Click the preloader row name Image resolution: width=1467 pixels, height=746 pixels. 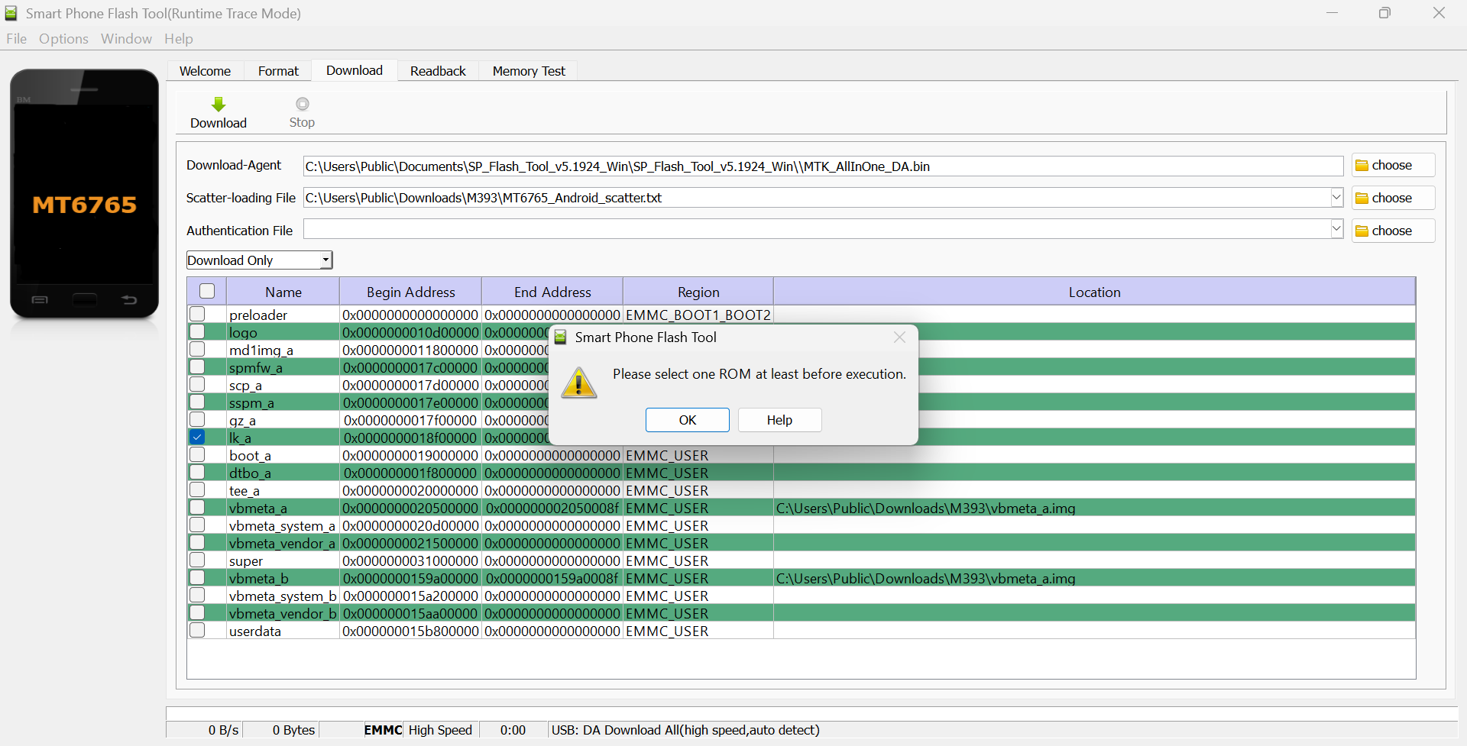(258, 315)
